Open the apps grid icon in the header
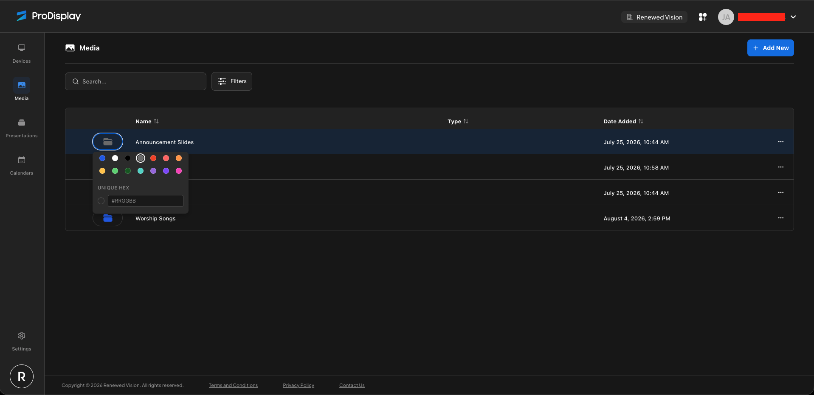Image resolution: width=814 pixels, height=395 pixels. click(703, 17)
